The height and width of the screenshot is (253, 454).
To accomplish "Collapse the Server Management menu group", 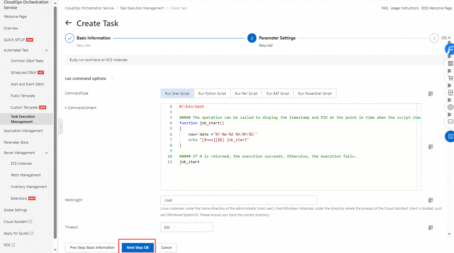I will (46, 153).
